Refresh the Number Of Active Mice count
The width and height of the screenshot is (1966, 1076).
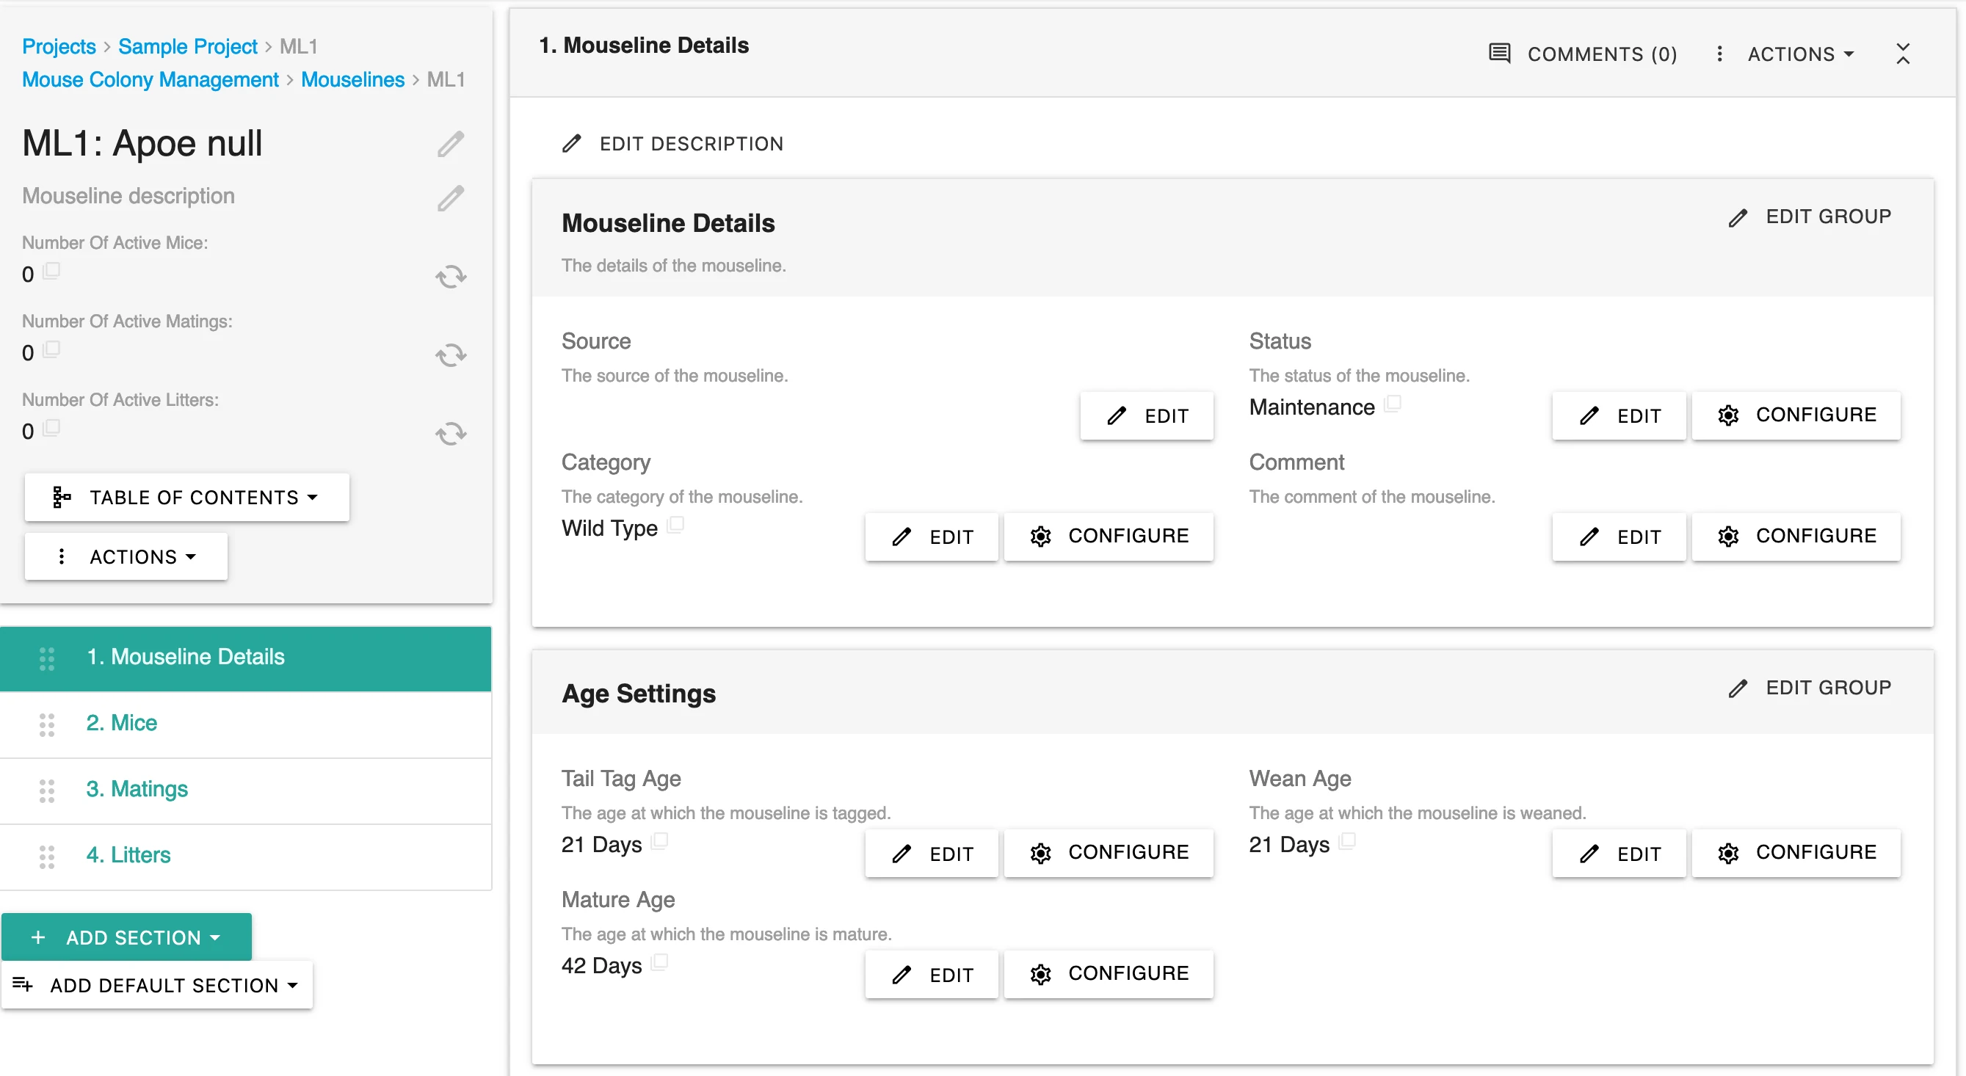click(450, 276)
